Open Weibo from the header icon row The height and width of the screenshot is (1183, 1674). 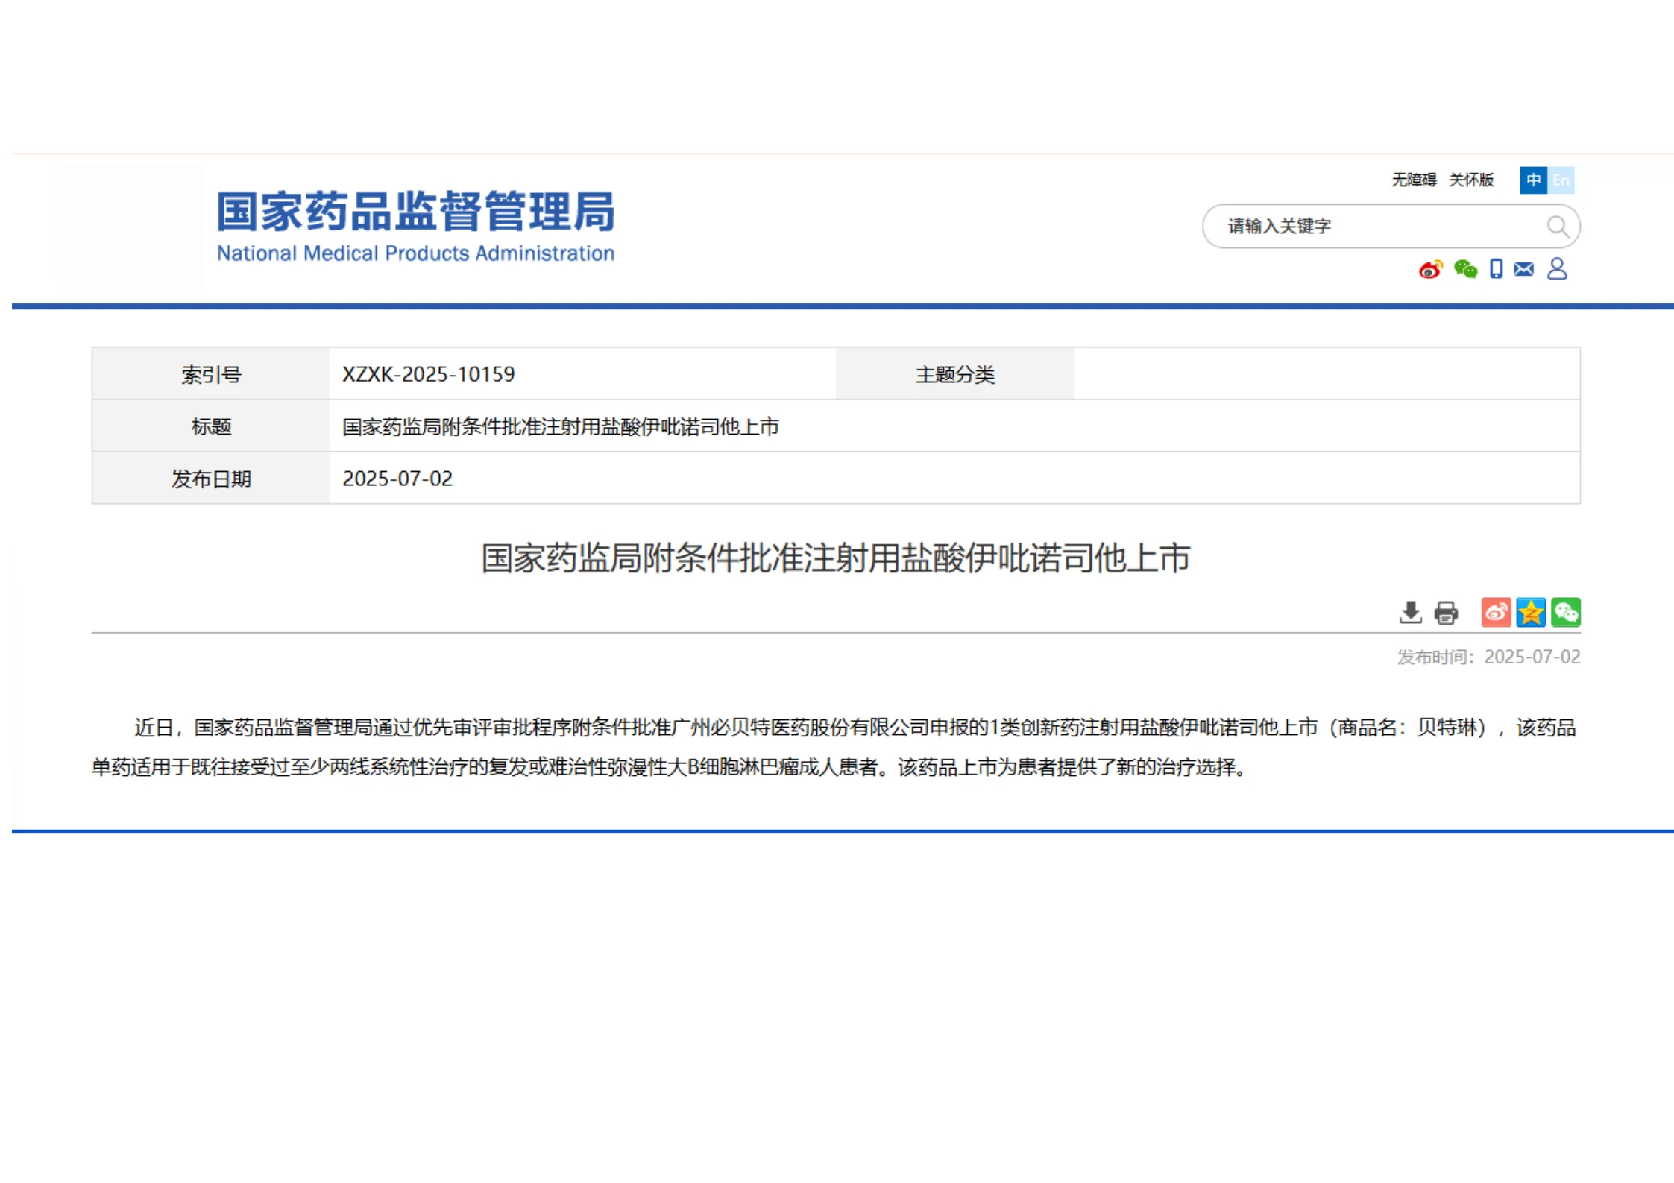1429,270
